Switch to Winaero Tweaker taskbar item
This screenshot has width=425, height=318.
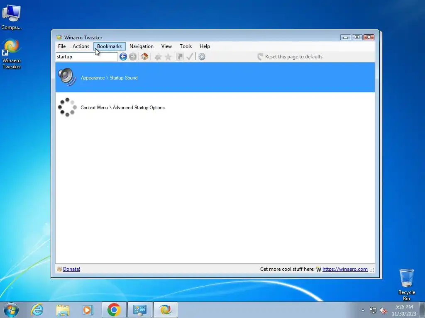point(165,310)
